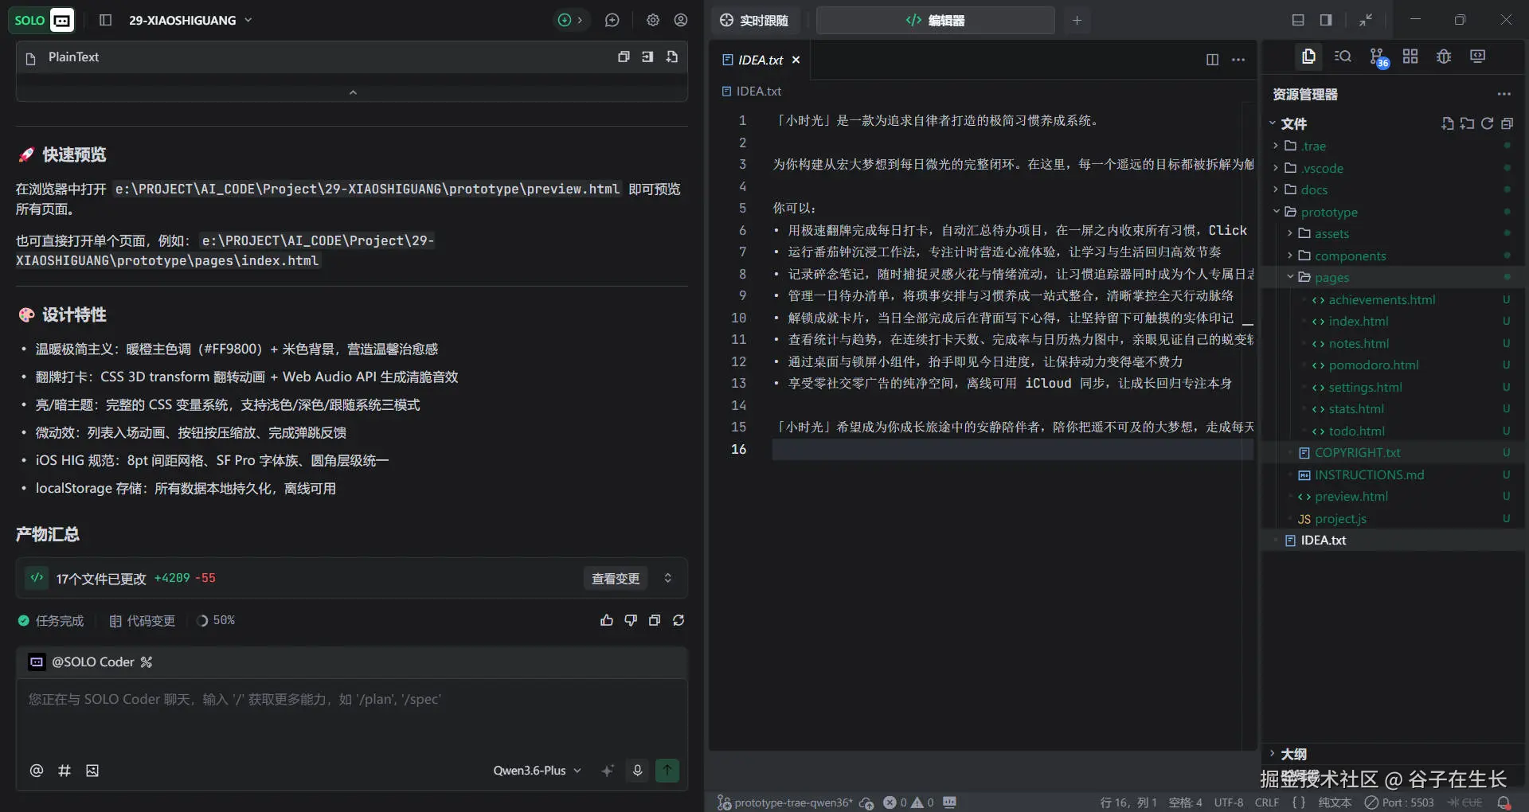Toggle the bottom panel layout
The width and height of the screenshot is (1529, 812).
[x=1298, y=20]
